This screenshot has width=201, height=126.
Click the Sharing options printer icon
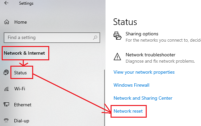coord(117,36)
